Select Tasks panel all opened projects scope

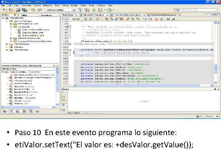(x=63, y=100)
